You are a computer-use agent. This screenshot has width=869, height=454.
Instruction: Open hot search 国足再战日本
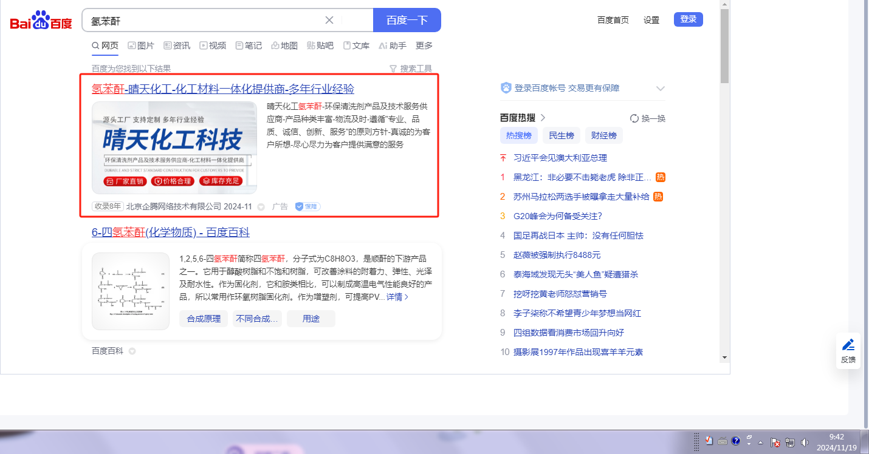pos(579,235)
